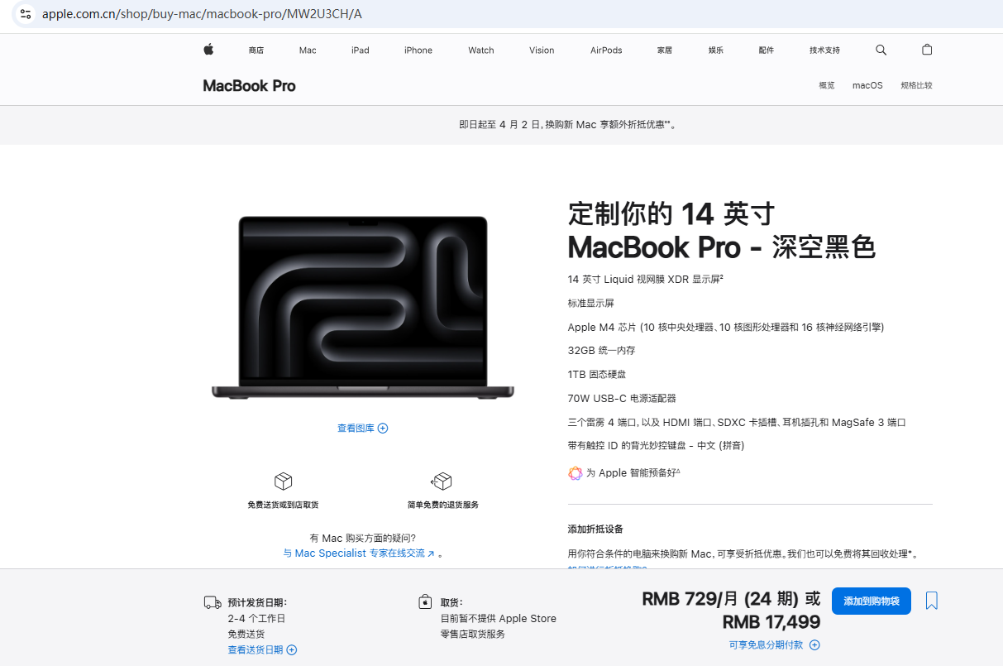Click the free returns box icon
The width and height of the screenshot is (1003, 666).
[442, 482]
